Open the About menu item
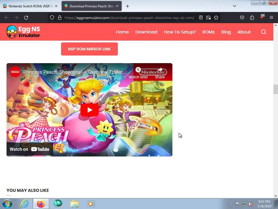Viewport: 278px width, 209px height. (x=244, y=32)
